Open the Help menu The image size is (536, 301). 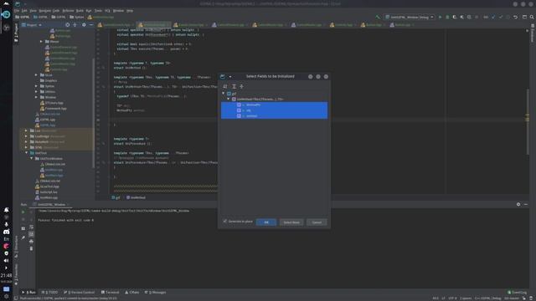point(130,11)
